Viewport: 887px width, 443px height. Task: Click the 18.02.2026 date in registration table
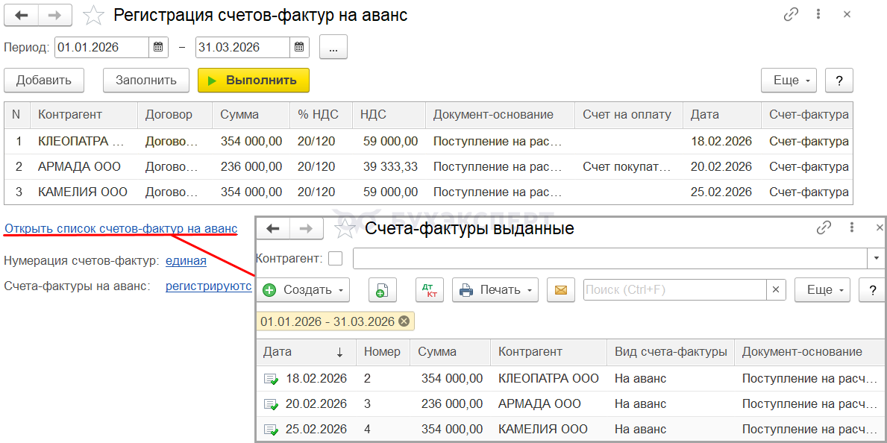tap(721, 142)
